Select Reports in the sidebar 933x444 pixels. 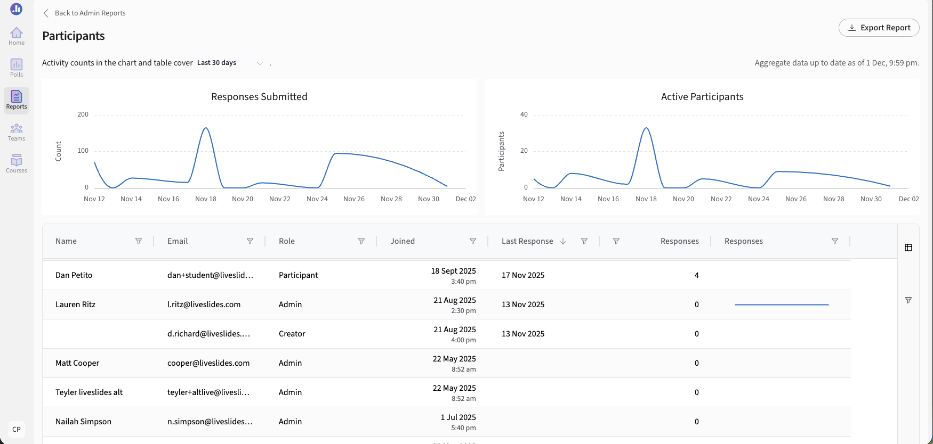coord(17,100)
